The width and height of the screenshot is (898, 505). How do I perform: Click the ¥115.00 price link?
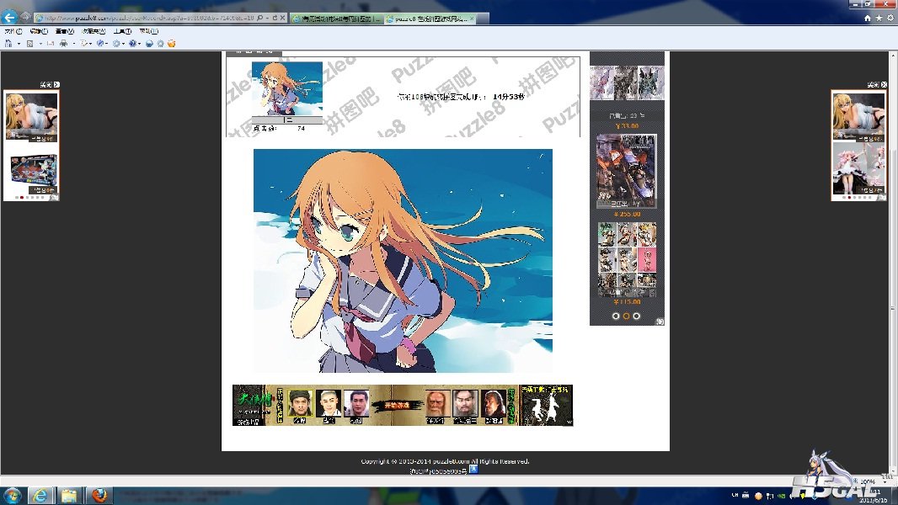pos(627,302)
